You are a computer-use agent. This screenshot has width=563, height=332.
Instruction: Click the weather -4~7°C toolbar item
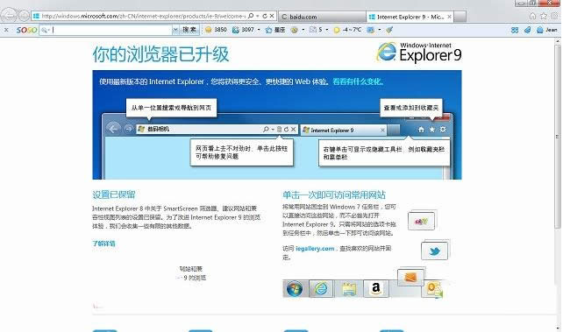[x=347, y=30]
